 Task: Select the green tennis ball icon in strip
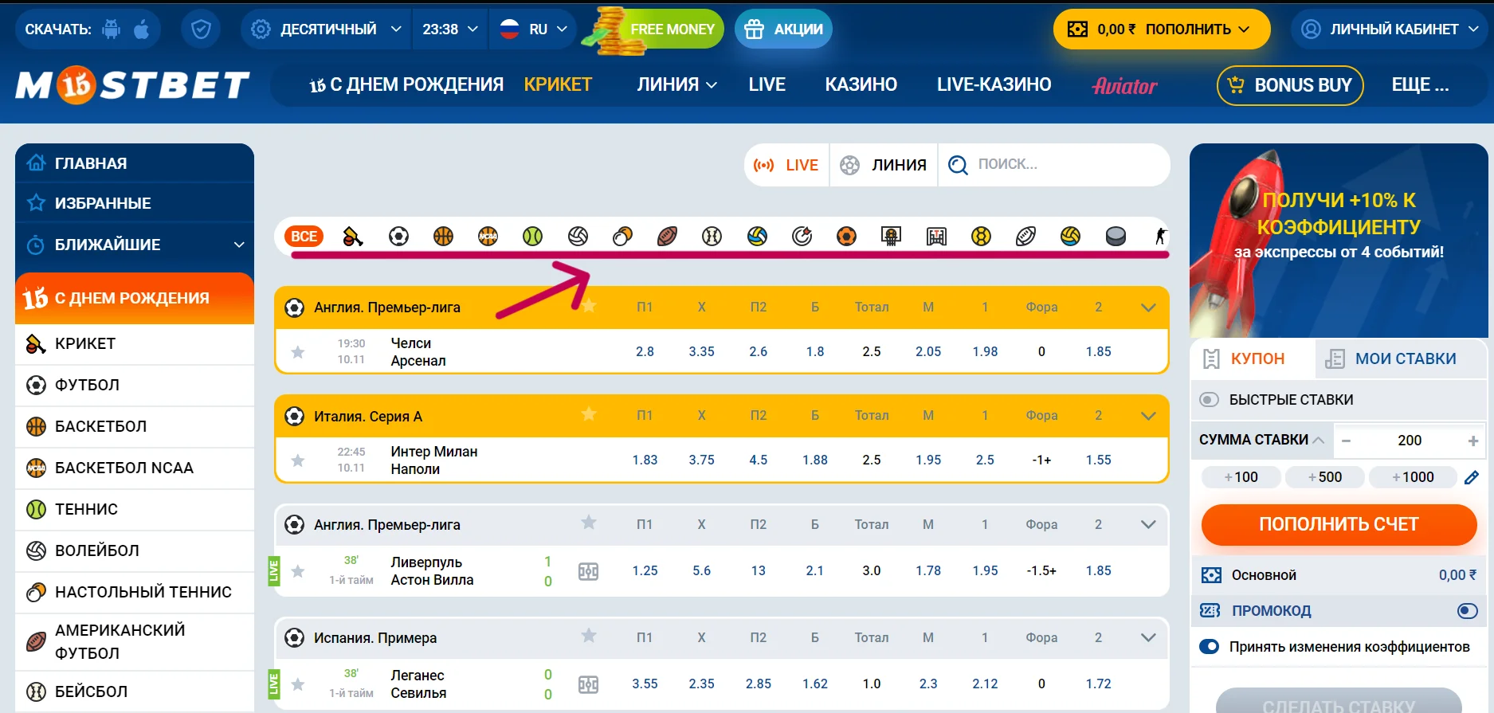[x=532, y=237]
